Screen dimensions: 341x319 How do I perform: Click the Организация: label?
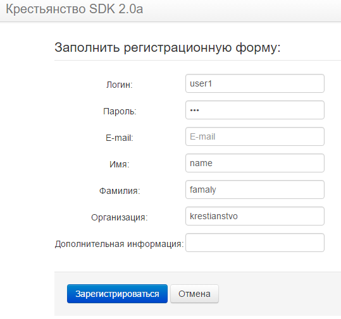[x=120, y=217]
